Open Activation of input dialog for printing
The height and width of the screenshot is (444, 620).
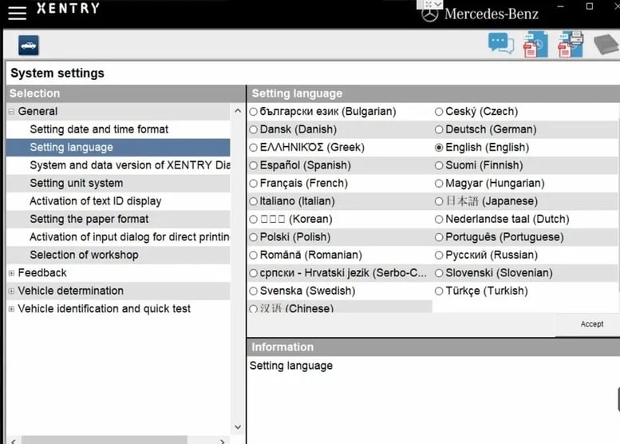118,237
